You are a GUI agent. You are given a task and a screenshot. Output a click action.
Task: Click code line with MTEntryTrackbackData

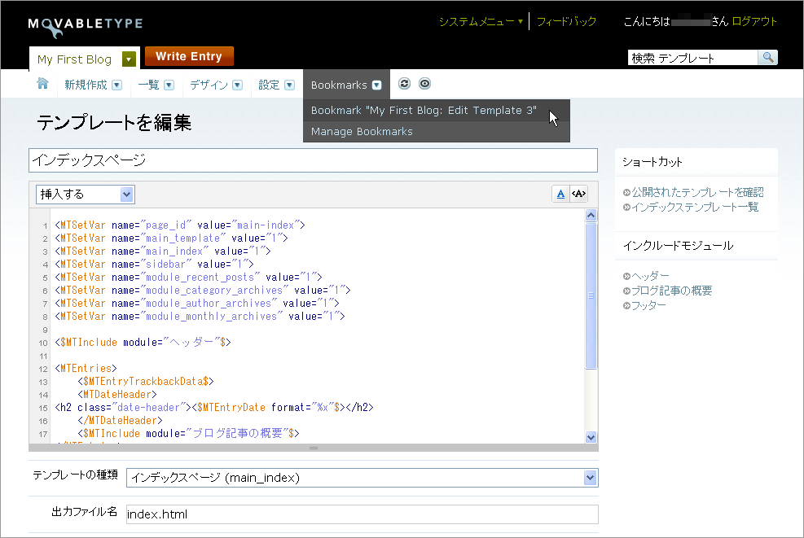[146, 381]
